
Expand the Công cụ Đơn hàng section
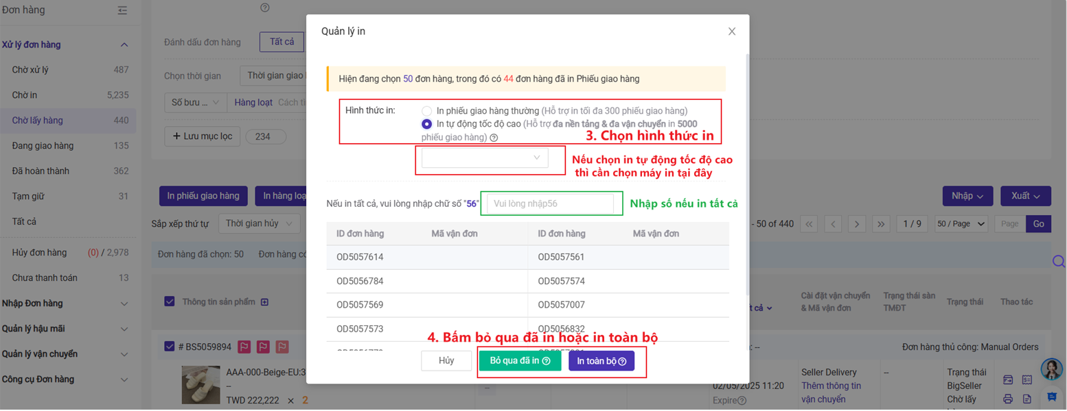(124, 379)
